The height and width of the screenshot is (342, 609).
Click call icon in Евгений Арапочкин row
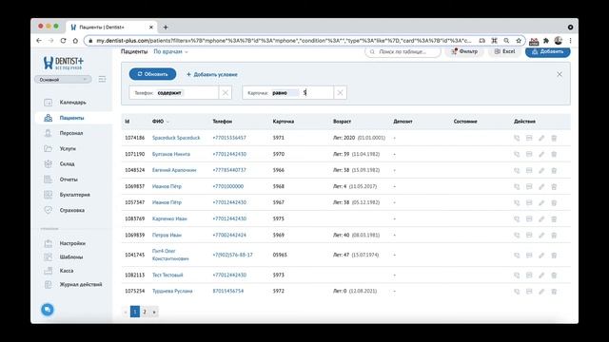click(517, 171)
